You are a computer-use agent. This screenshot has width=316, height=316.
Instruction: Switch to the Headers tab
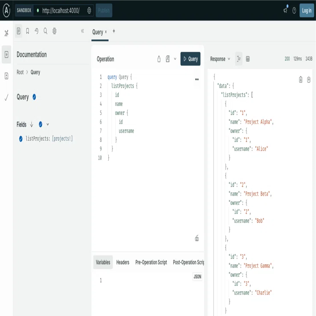(x=123, y=262)
